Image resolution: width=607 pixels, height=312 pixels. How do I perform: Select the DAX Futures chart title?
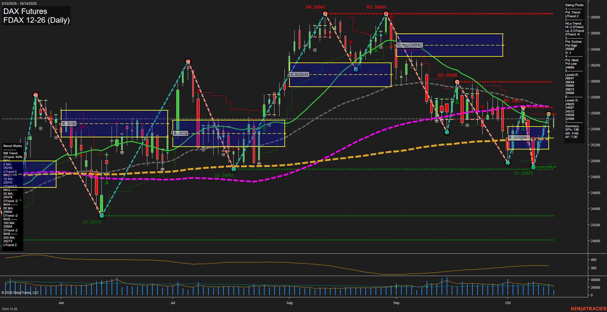point(25,11)
